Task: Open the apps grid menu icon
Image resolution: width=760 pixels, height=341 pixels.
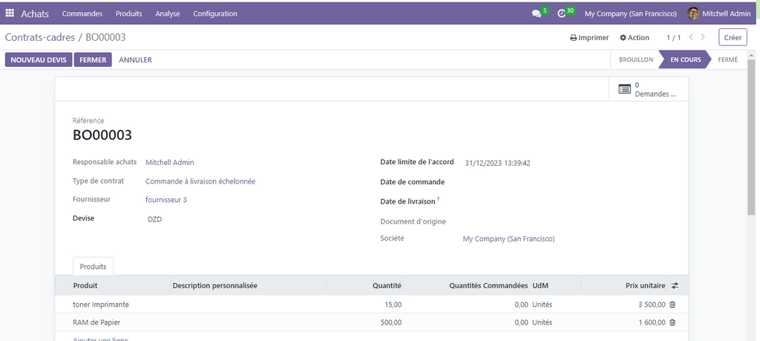Action: [x=10, y=13]
